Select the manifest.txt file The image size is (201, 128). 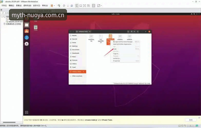[x=91, y=38]
